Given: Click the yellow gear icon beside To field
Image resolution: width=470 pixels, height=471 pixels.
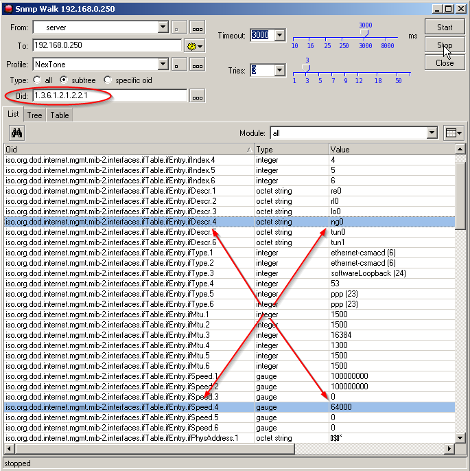Looking at the screenshot, I should pyautogui.click(x=194, y=46).
